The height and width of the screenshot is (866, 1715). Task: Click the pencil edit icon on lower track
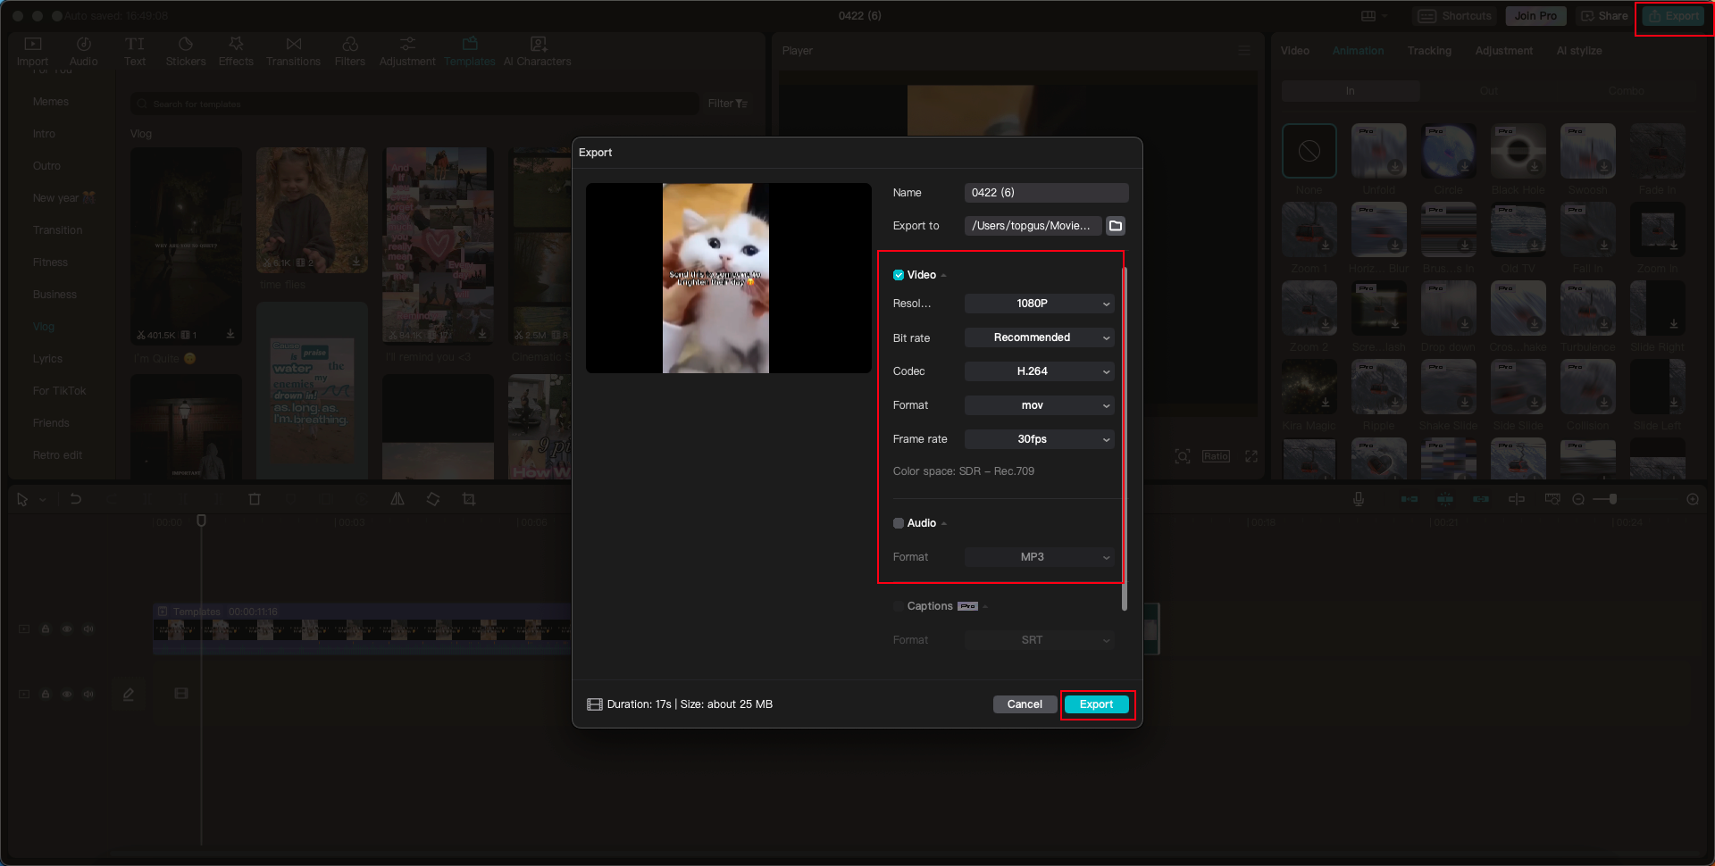click(129, 694)
